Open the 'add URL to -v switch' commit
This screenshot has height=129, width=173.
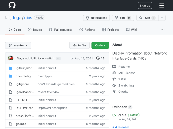pyautogui.click(x=40, y=58)
